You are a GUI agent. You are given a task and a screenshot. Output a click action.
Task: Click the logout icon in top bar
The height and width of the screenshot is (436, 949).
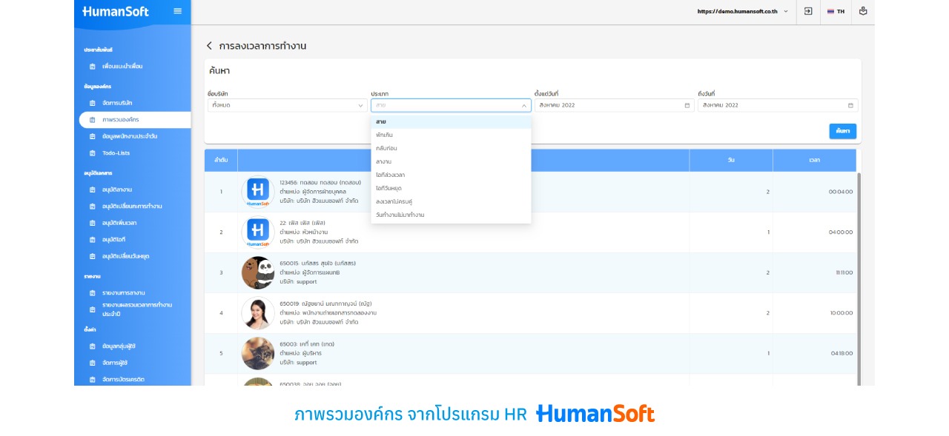point(808,11)
